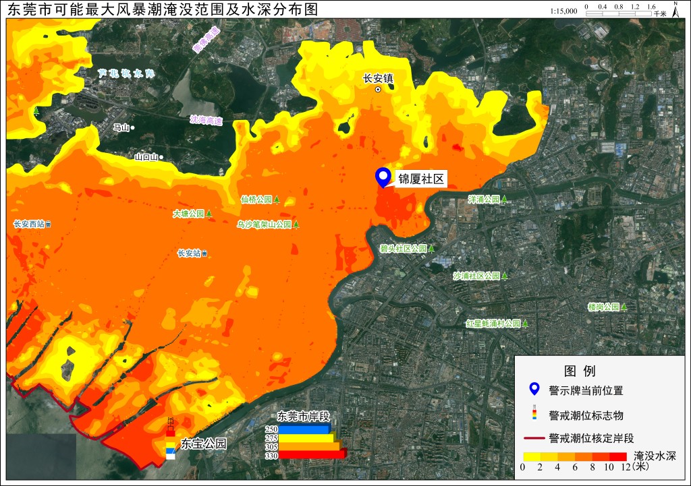This screenshot has width=691, height=486.
Task: Select the 芦花坑水库 reservoir label
Action: pos(126,73)
